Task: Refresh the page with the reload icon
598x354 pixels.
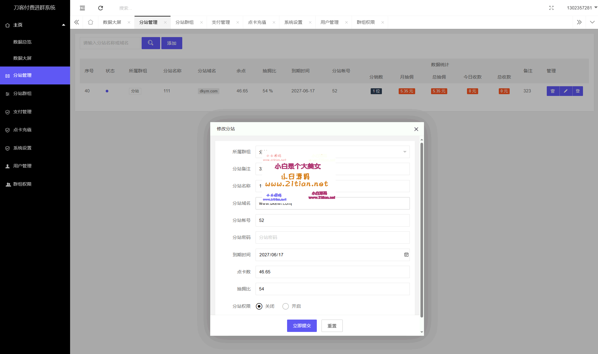Action: (x=100, y=8)
